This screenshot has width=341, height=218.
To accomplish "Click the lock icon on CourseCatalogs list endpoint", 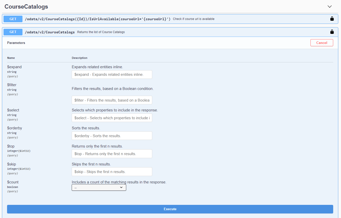I will [332, 32].
